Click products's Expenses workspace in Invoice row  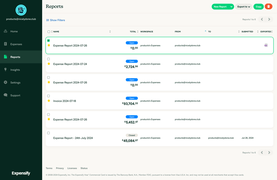click(x=150, y=101)
